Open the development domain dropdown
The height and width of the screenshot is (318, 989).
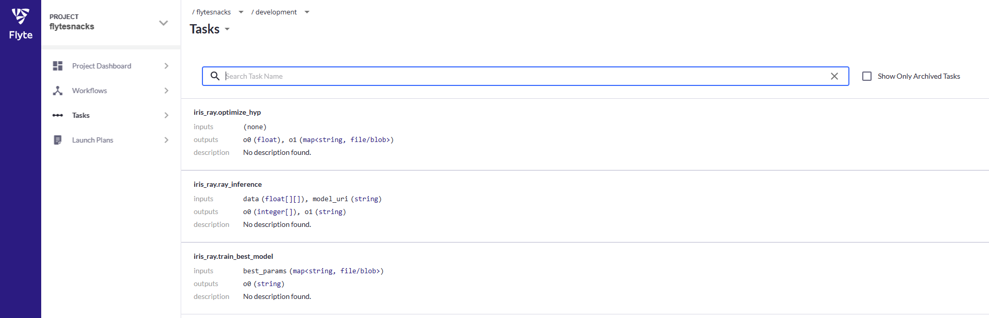coord(307,12)
